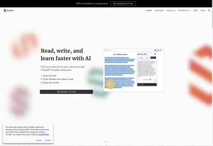Click the 'Read, write, and learn faster' heading
Image resolution: width=213 pixels, height=146 pixels.
(66, 55)
